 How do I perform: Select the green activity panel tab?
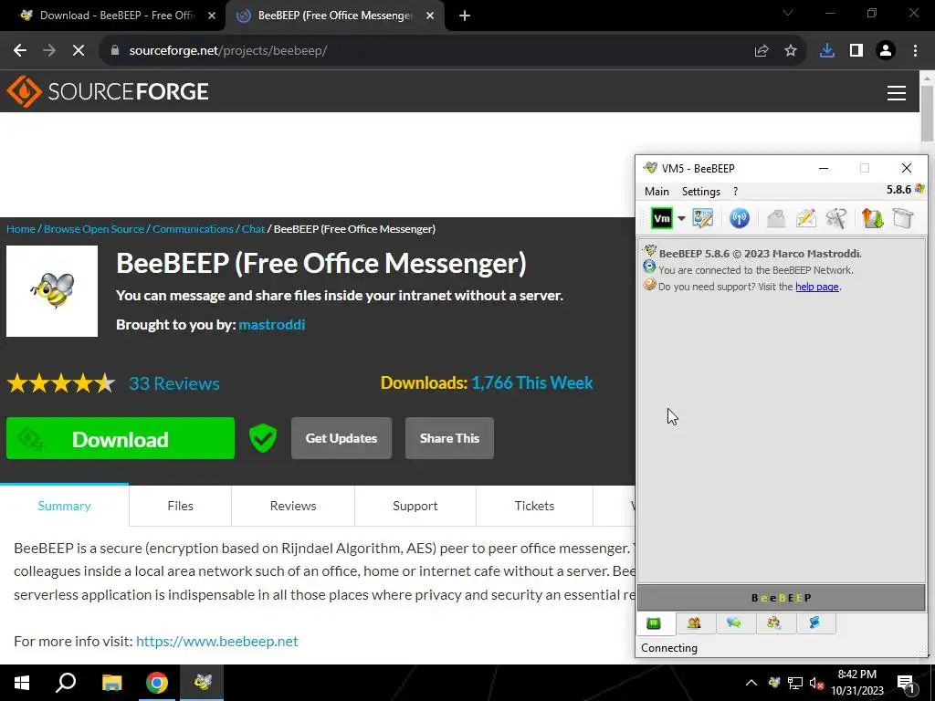654,623
